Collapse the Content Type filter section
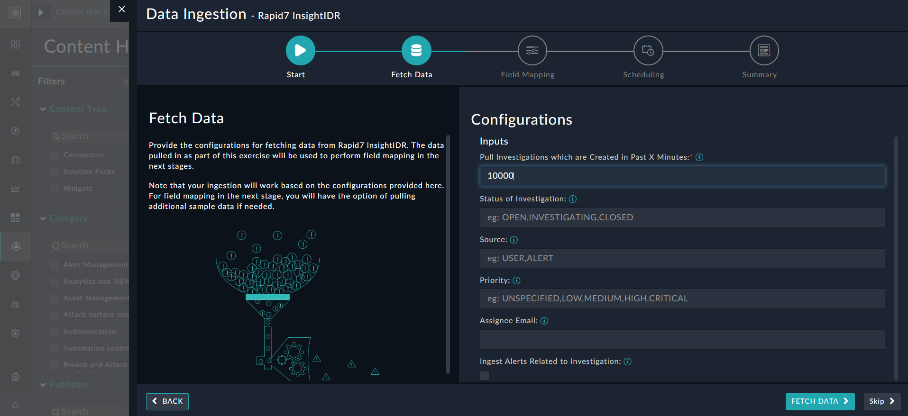The image size is (908, 416). pos(43,109)
